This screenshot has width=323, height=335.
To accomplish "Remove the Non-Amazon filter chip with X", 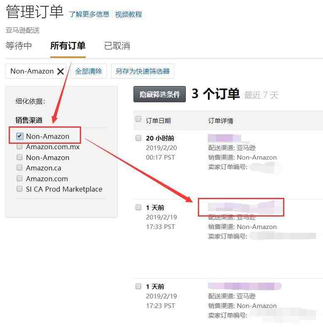I will (x=60, y=71).
